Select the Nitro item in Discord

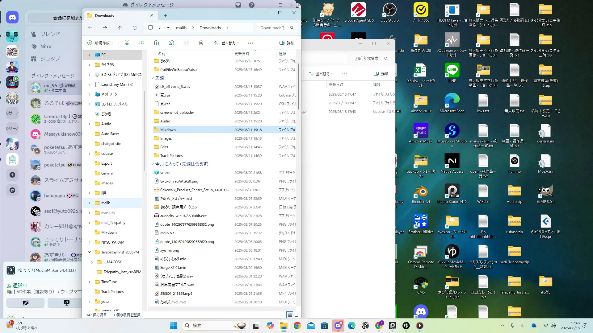coord(46,47)
